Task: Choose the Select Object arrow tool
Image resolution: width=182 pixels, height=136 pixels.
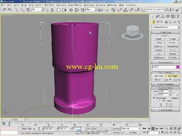Action: (x=47, y=10)
